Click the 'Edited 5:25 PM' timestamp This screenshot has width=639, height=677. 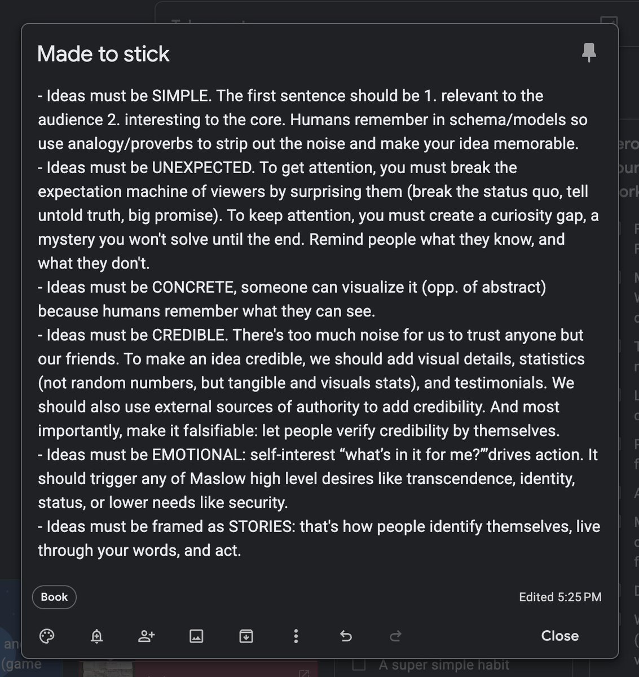coord(560,597)
